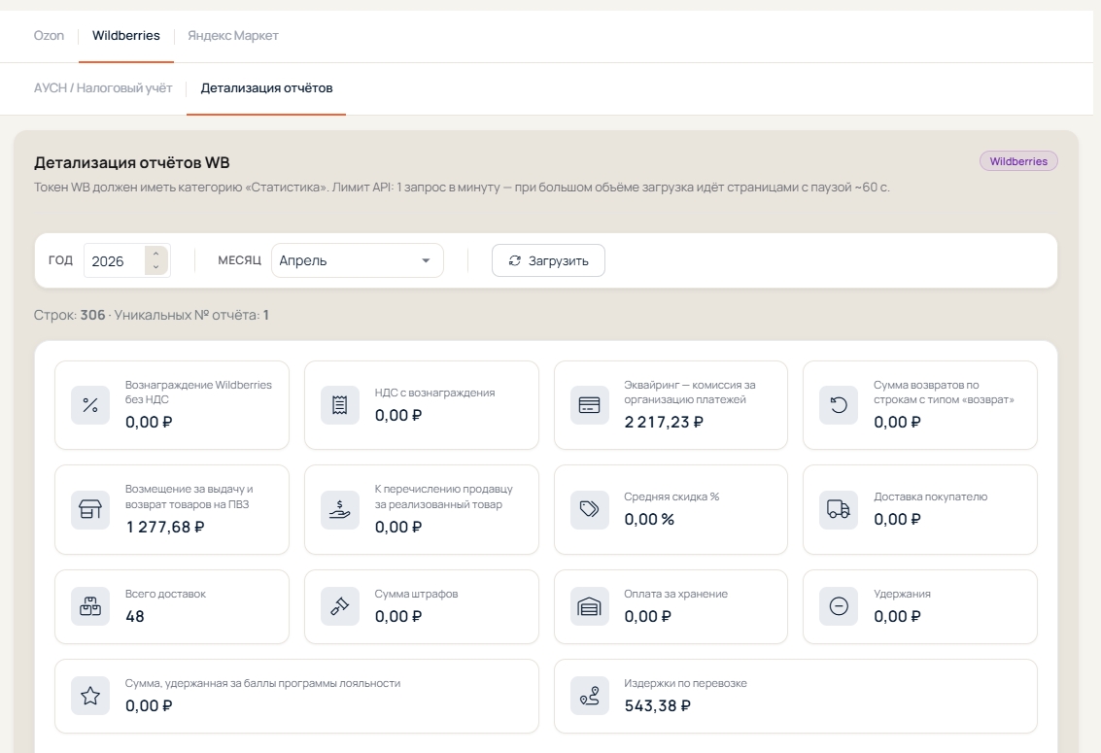Click the Всего доставок value 48
Image resolution: width=1101 pixels, height=753 pixels.
[135, 616]
